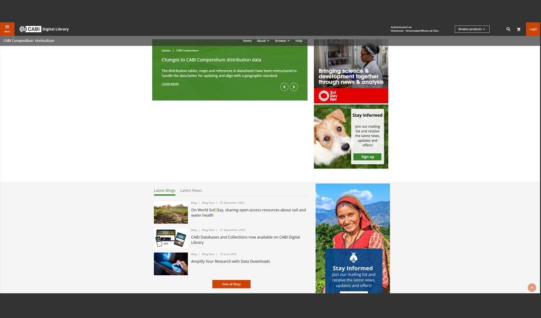Go to previous carousel slide arrow
Screen dimensions: 541x318
tap(284, 87)
